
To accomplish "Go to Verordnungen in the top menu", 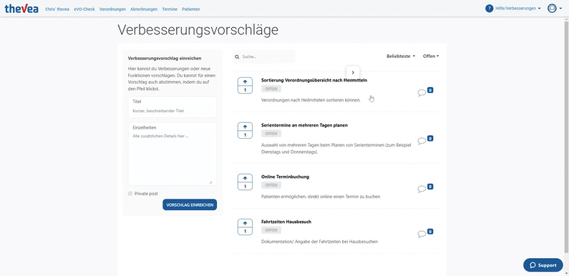I will (112, 9).
